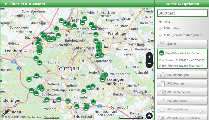Viewport: 209px width, 120px height.
Task: Click the Dieselfahrverbot POI info icon
Action: click(x=161, y=53)
